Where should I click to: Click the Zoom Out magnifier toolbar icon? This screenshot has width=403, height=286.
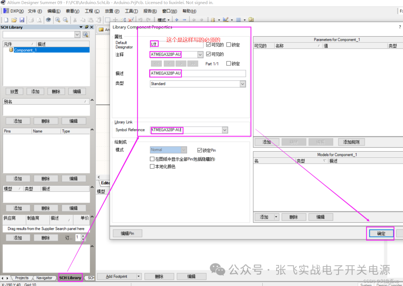65,20
